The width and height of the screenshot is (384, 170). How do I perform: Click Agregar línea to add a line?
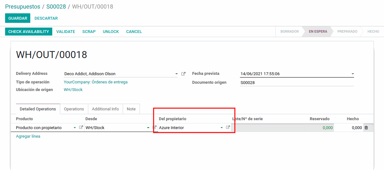click(28, 136)
